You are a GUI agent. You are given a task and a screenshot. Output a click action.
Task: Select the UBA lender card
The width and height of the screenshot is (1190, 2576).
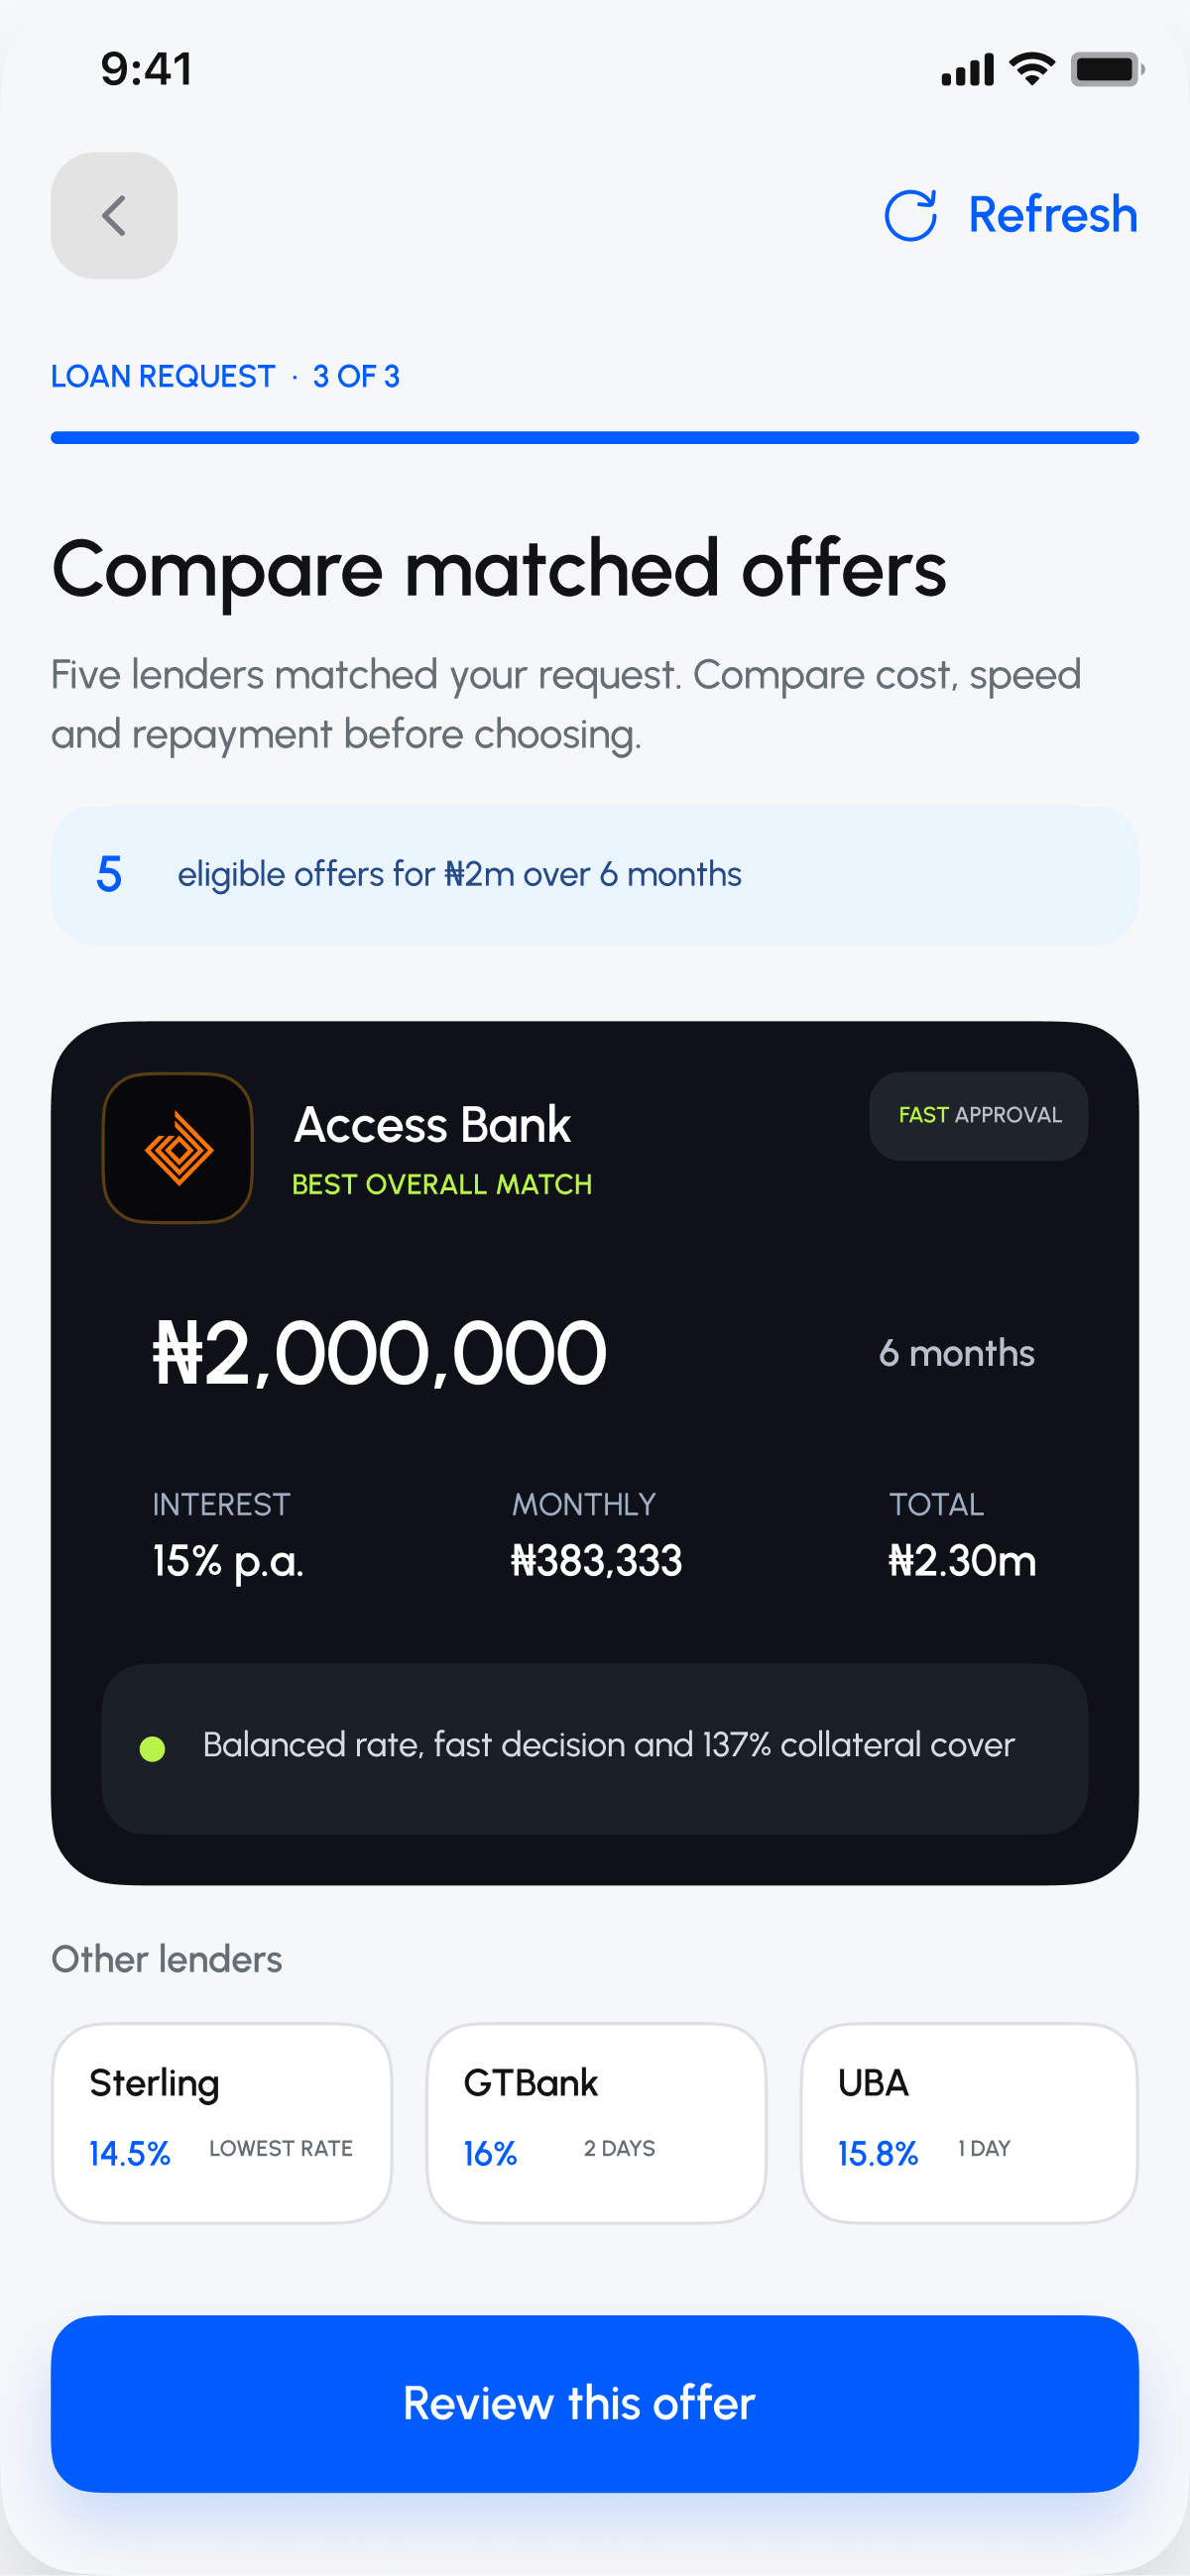click(969, 2123)
